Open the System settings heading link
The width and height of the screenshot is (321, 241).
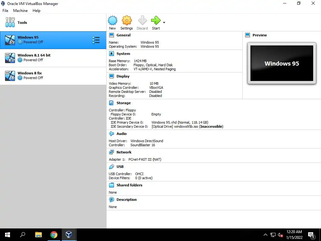point(123,54)
